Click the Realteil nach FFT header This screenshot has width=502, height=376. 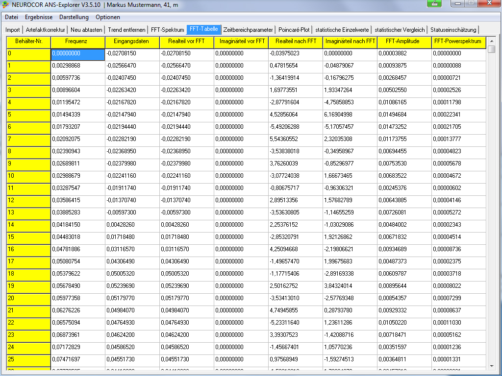(296, 43)
